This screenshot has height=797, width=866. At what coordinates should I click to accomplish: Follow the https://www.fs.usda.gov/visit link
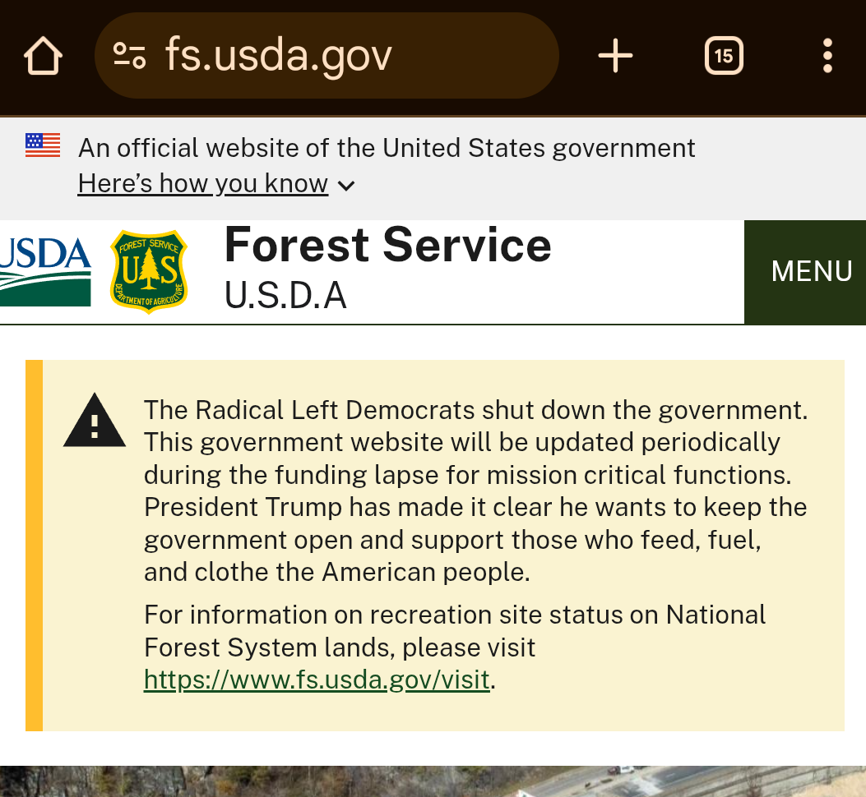click(317, 680)
